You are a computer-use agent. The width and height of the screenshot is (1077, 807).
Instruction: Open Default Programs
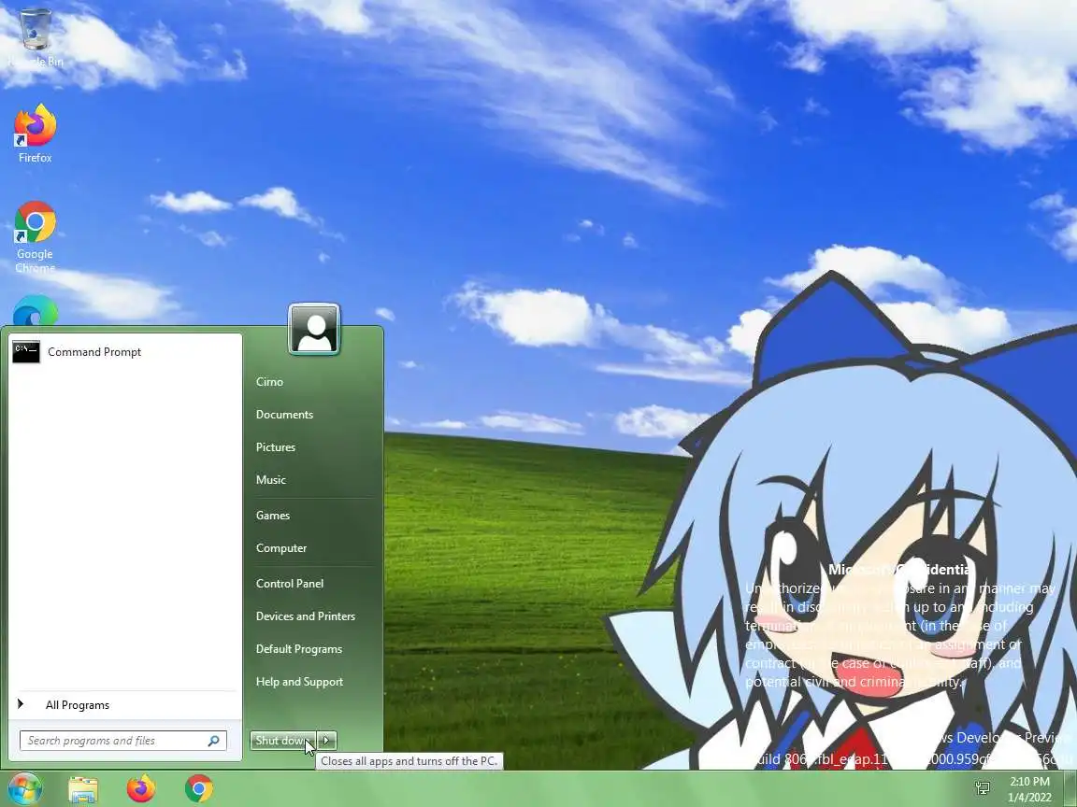299,649
